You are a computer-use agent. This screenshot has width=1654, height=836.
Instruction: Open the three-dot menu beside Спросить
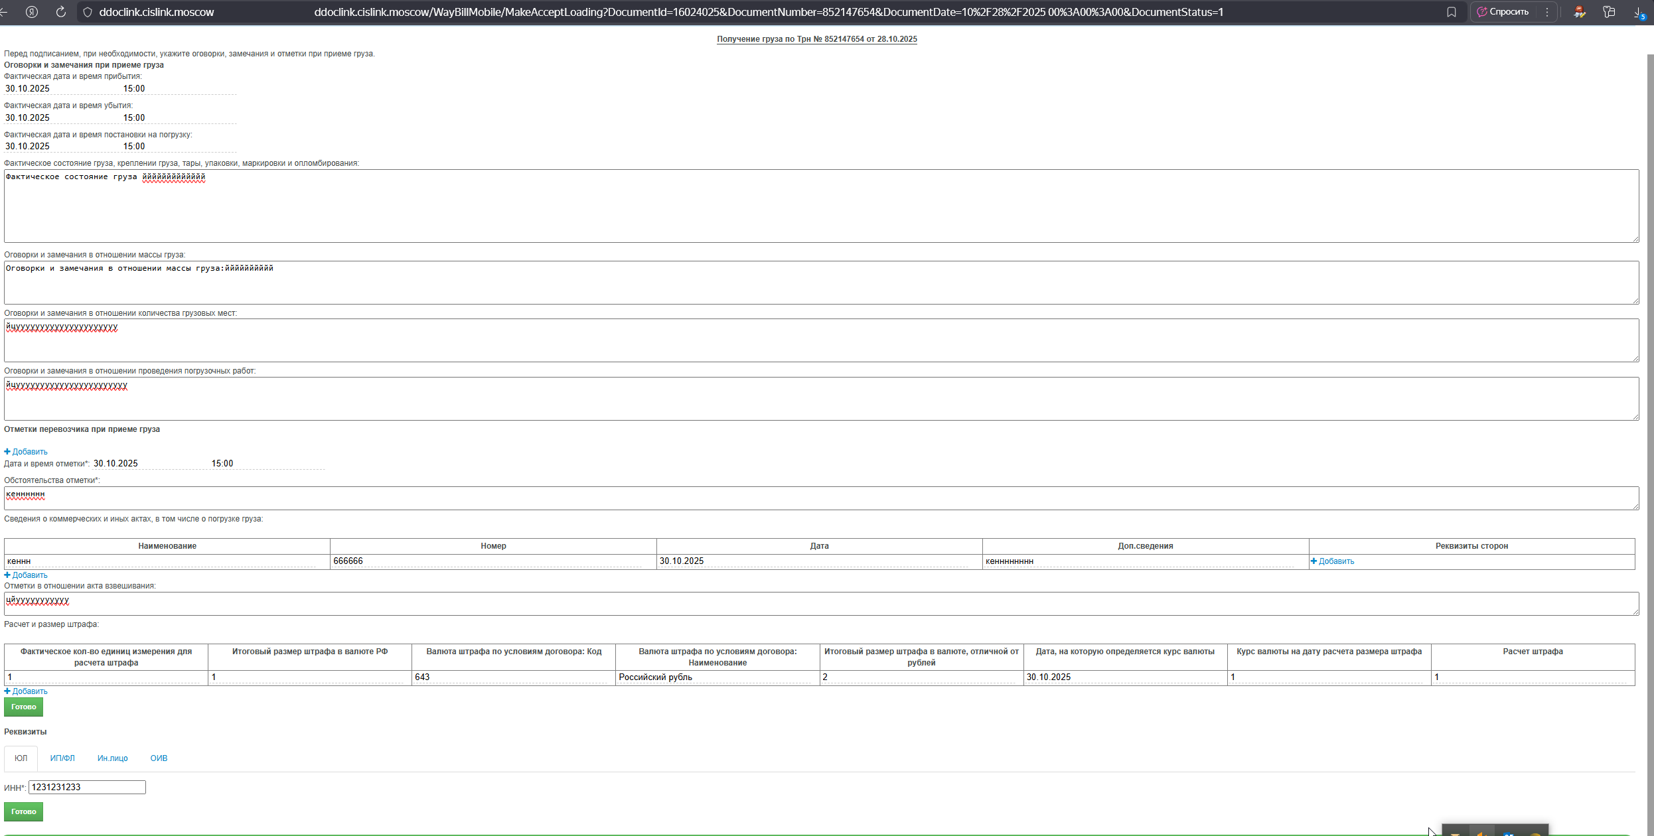[x=1547, y=12]
